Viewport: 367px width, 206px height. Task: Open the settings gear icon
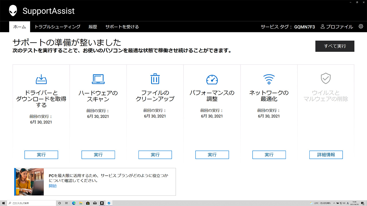pos(361,27)
